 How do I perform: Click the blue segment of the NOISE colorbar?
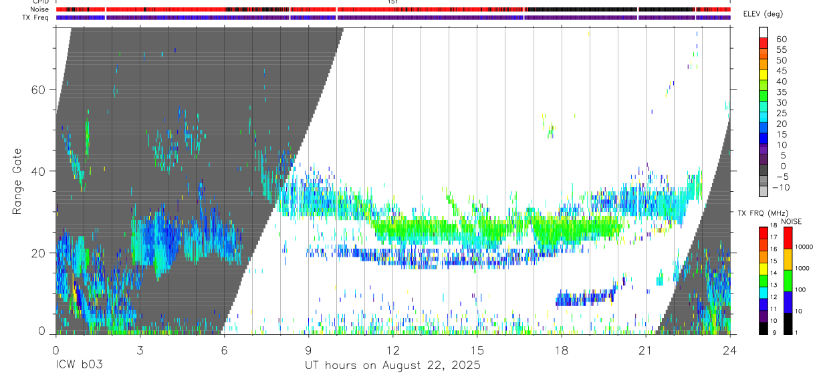pos(788,301)
